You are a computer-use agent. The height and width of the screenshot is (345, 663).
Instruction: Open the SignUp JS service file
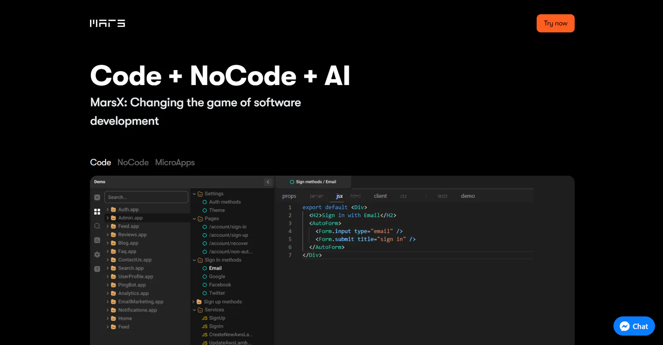click(x=217, y=318)
